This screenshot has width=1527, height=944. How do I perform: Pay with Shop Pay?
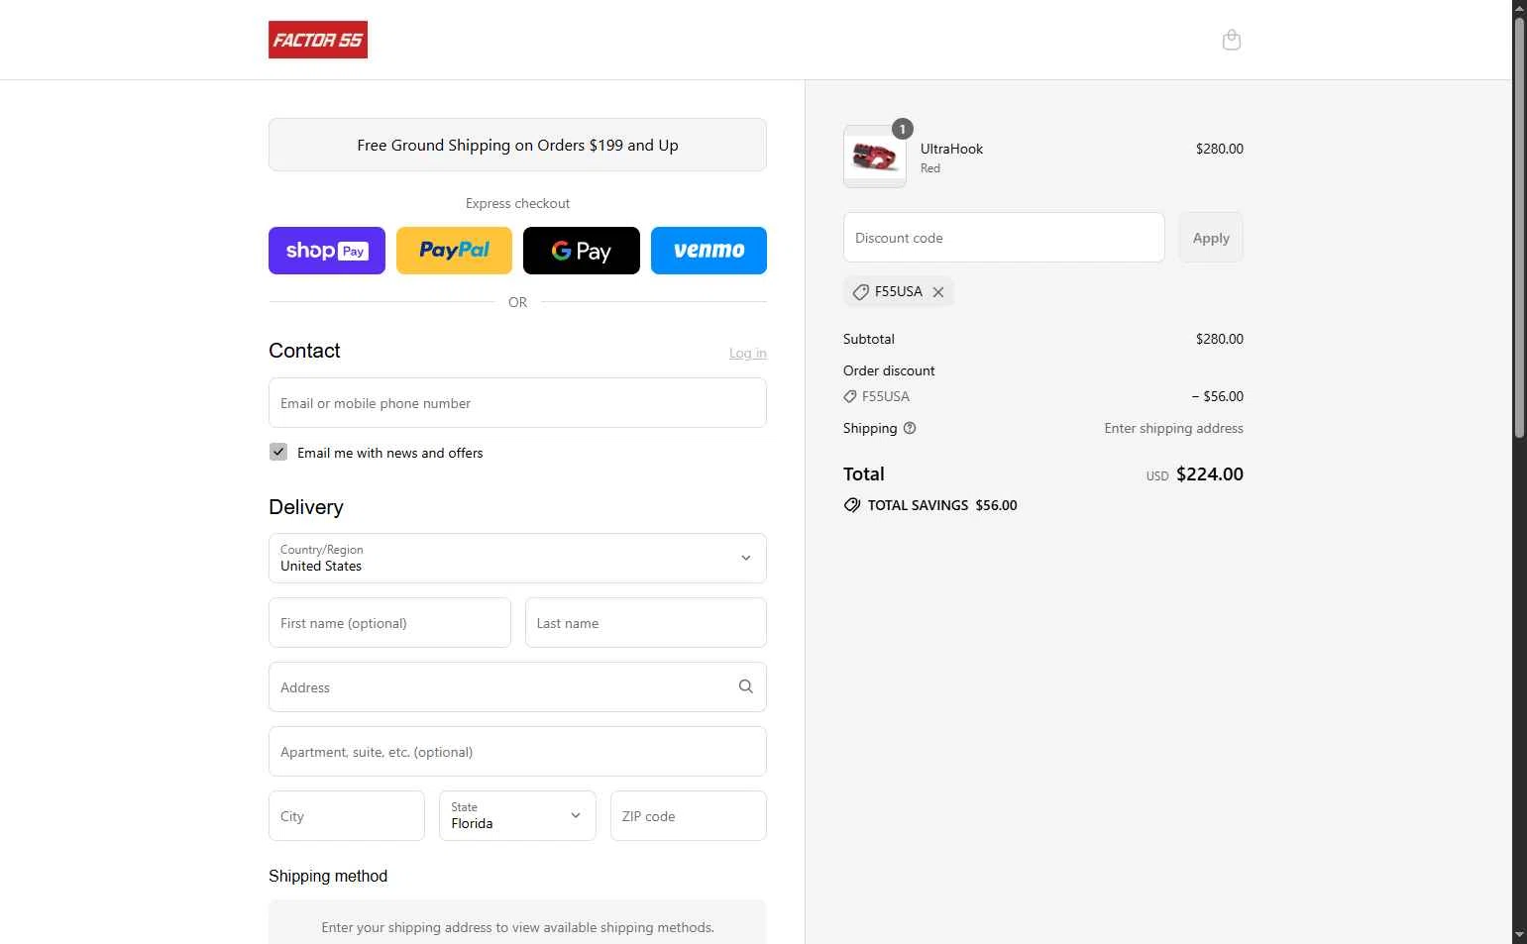(x=327, y=251)
